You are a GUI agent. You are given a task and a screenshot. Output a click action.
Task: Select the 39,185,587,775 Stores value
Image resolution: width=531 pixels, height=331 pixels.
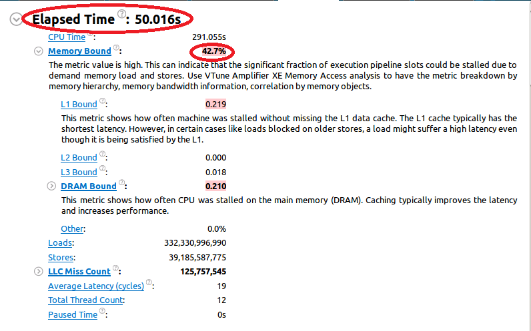click(197, 257)
